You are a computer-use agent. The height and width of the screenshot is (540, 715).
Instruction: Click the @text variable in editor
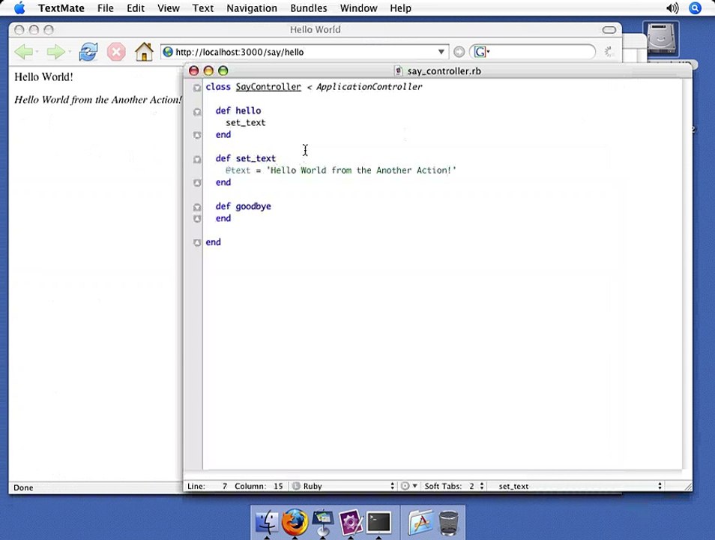pyautogui.click(x=238, y=170)
